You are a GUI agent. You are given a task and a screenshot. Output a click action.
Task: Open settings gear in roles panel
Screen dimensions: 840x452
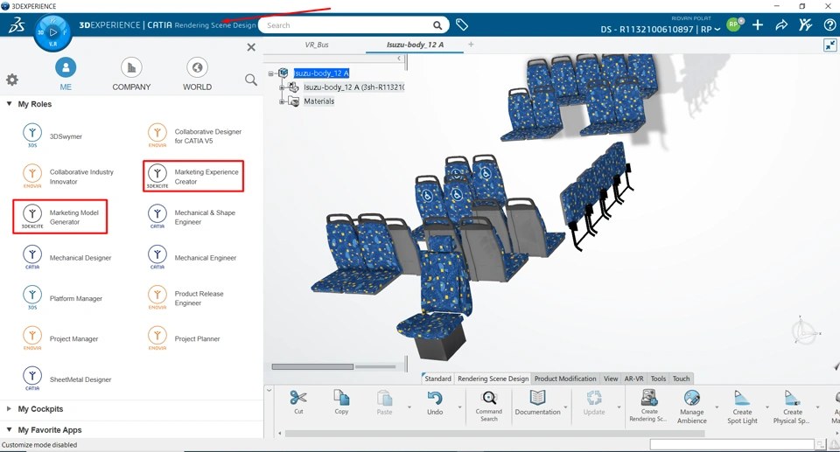[12, 80]
